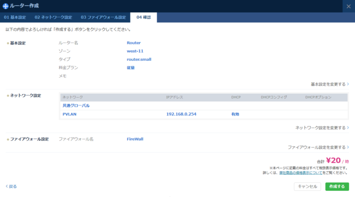Click the IPアドレス column header

click(x=174, y=97)
